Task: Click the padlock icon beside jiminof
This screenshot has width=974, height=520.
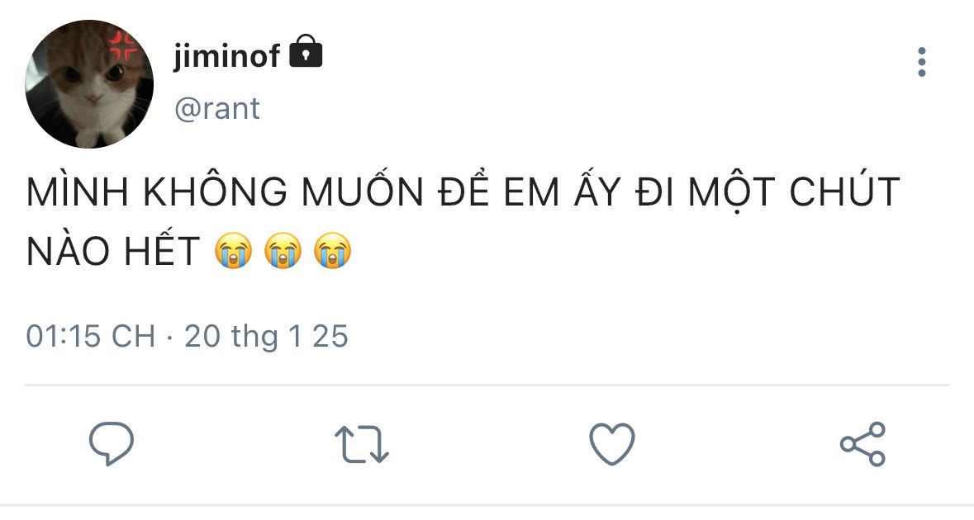Action: [x=306, y=53]
